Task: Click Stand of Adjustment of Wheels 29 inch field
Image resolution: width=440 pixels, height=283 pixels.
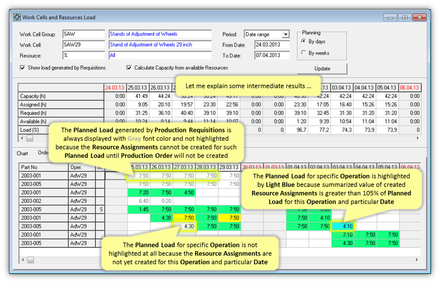Action: tap(160, 45)
